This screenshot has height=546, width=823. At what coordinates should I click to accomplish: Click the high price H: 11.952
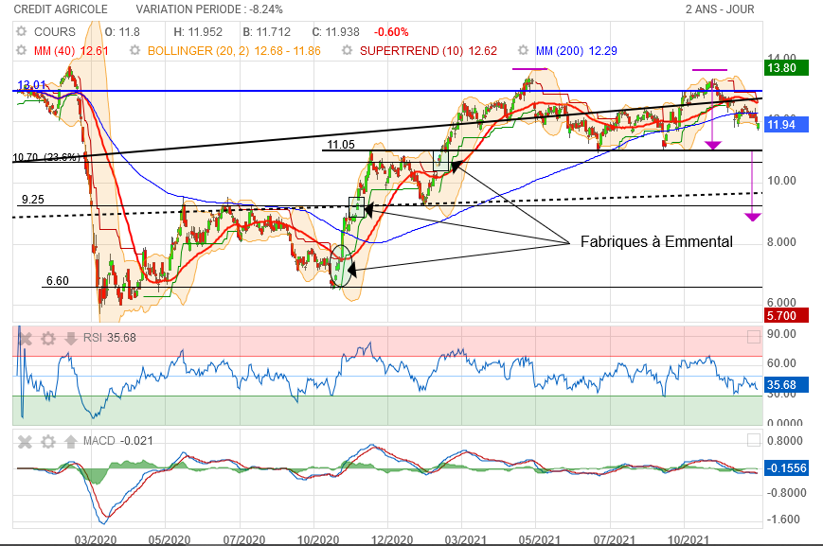[198, 32]
